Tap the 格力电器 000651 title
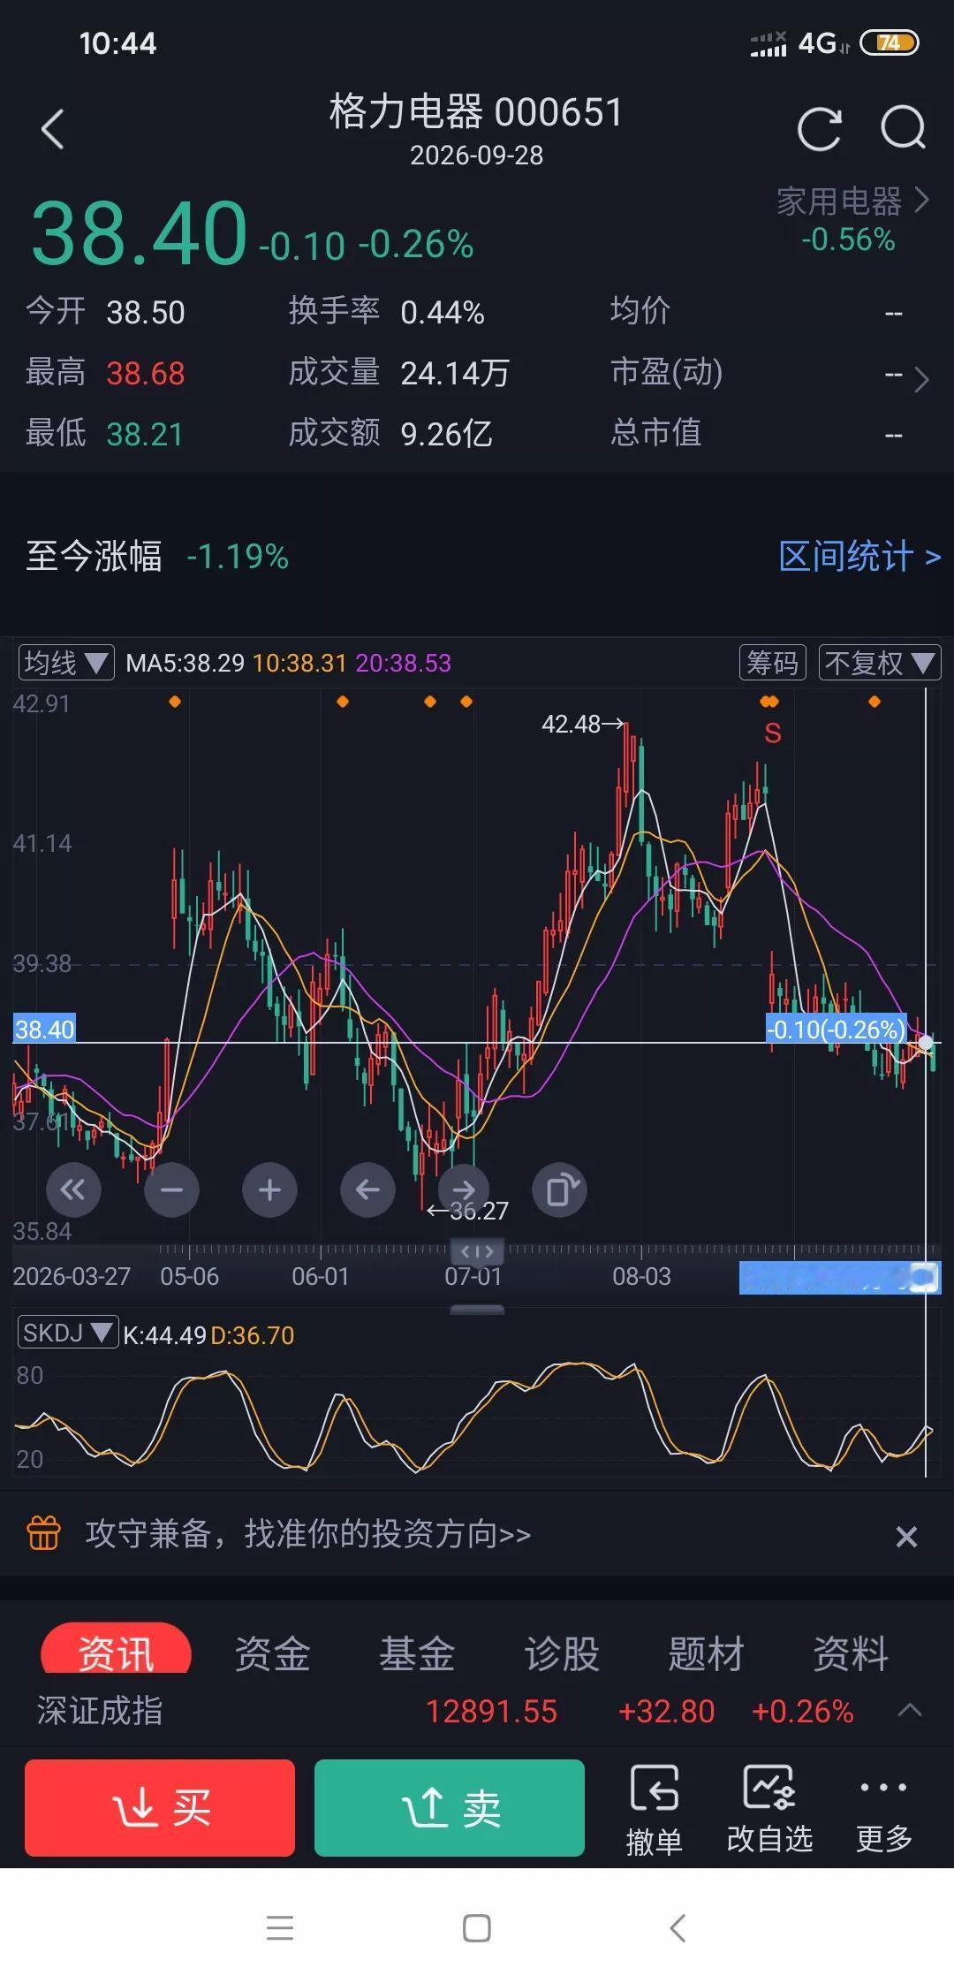The height and width of the screenshot is (1983, 954). [x=476, y=111]
